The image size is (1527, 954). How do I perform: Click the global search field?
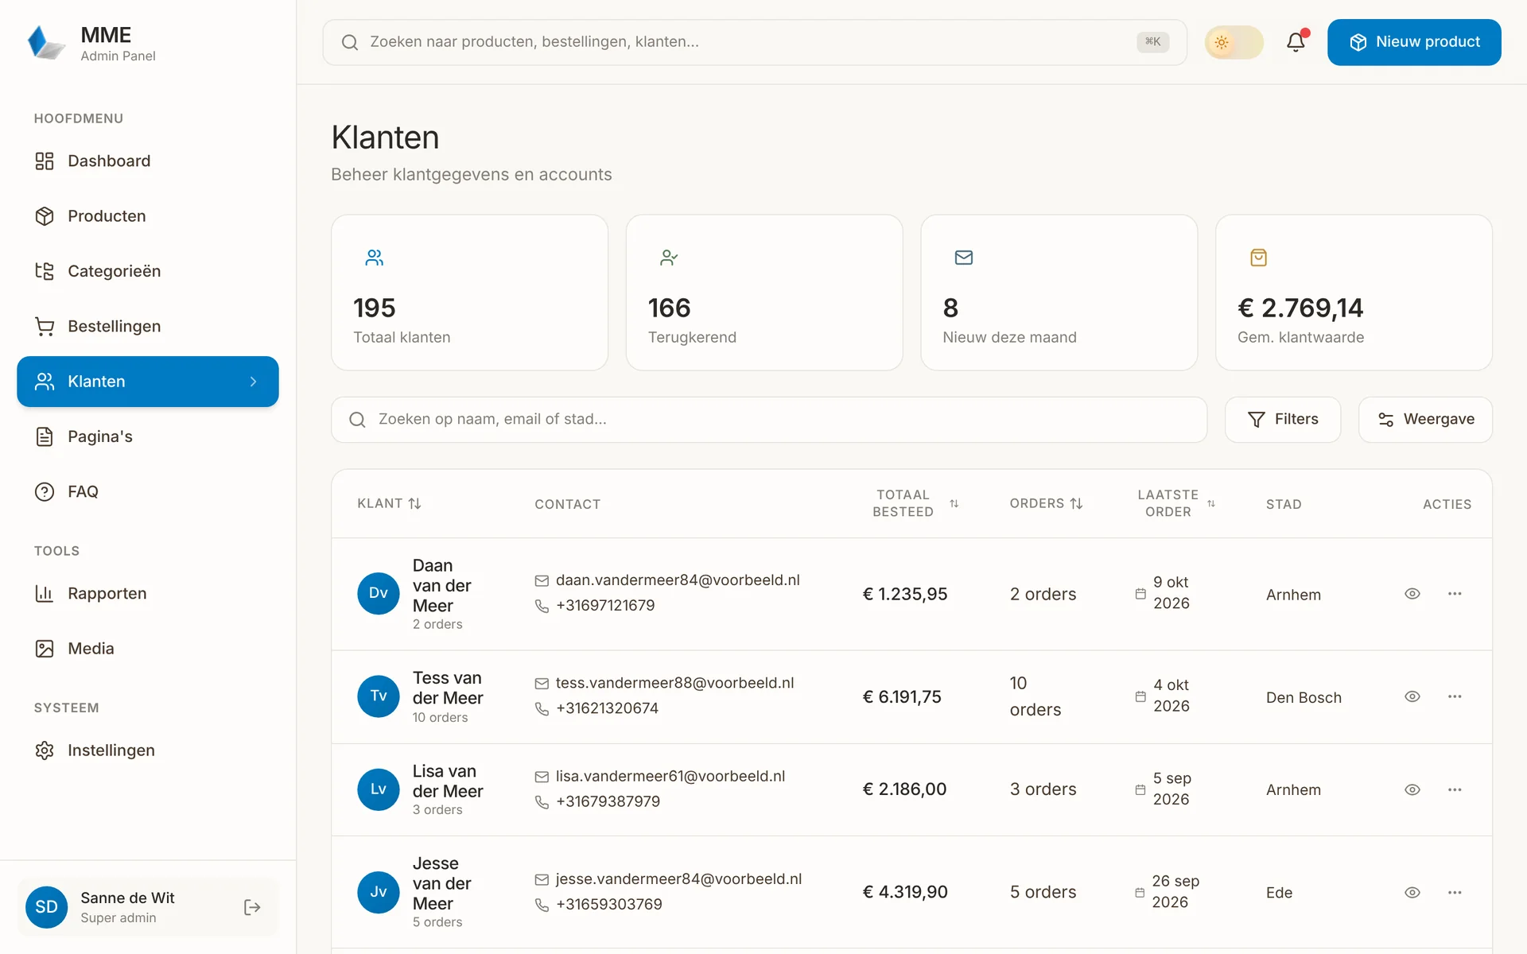(x=755, y=42)
